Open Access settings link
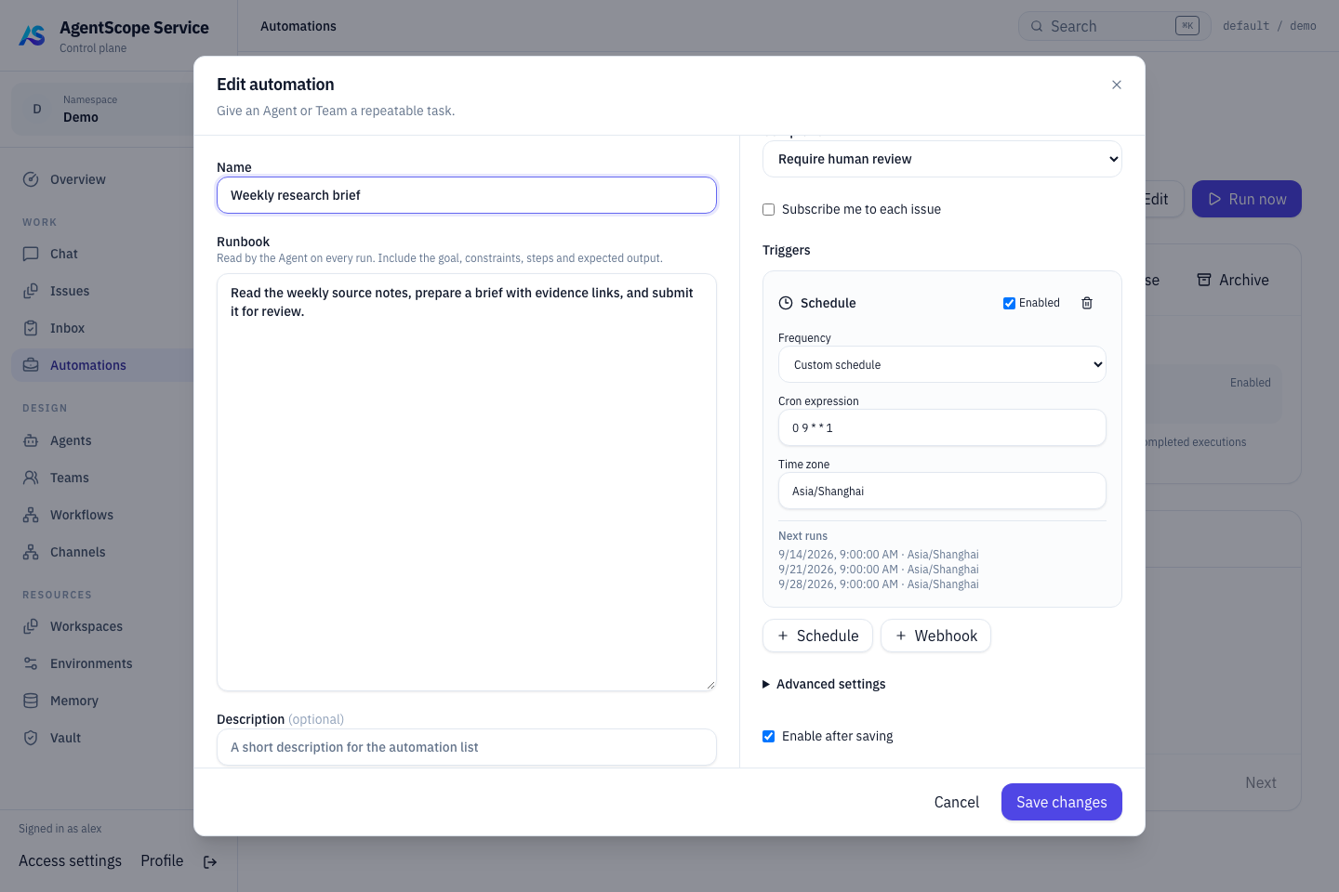Screen dimensions: 1339x892 tap(70, 860)
